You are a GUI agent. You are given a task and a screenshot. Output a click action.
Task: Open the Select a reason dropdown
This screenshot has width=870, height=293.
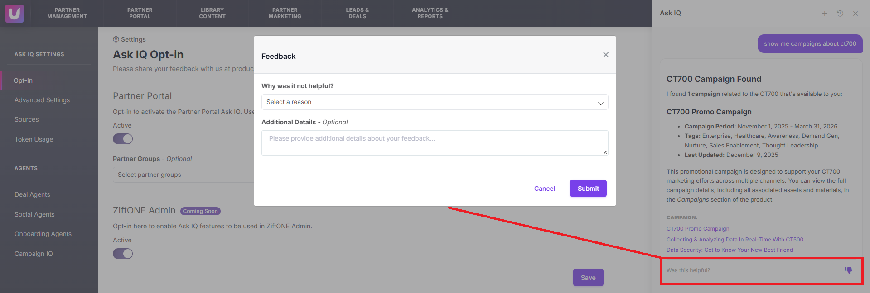pyautogui.click(x=435, y=102)
